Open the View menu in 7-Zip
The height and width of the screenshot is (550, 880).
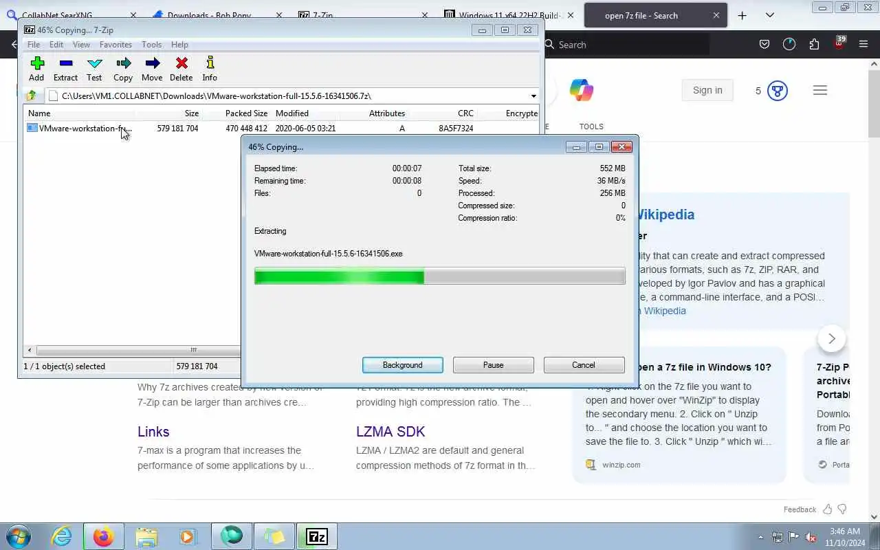click(x=81, y=45)
